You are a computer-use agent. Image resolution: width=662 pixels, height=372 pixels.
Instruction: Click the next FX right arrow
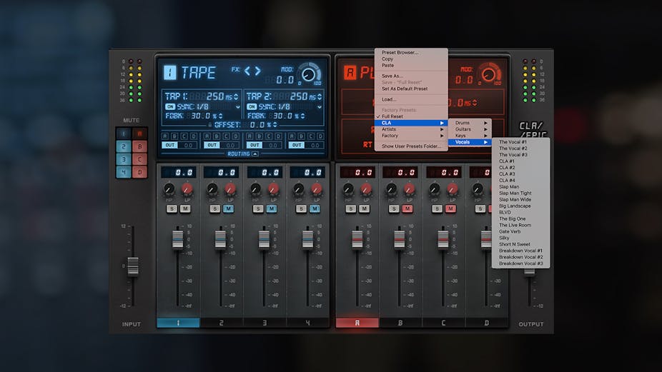pyautogui.click(x=257, y=71)
